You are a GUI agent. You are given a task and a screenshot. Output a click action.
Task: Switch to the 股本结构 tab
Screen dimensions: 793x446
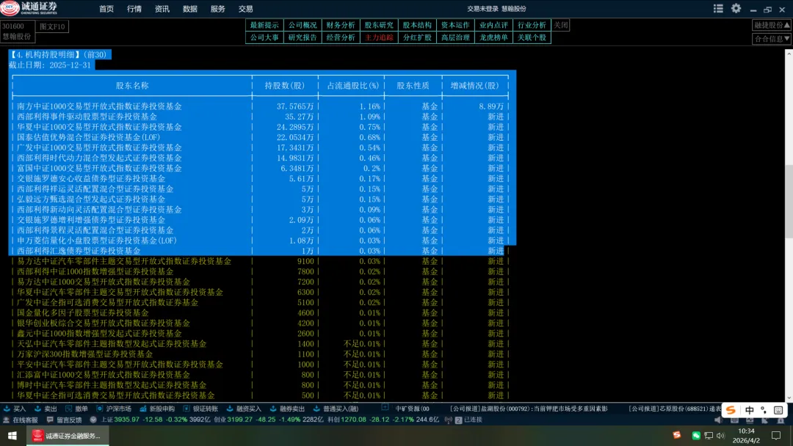(x=417, y=25)
